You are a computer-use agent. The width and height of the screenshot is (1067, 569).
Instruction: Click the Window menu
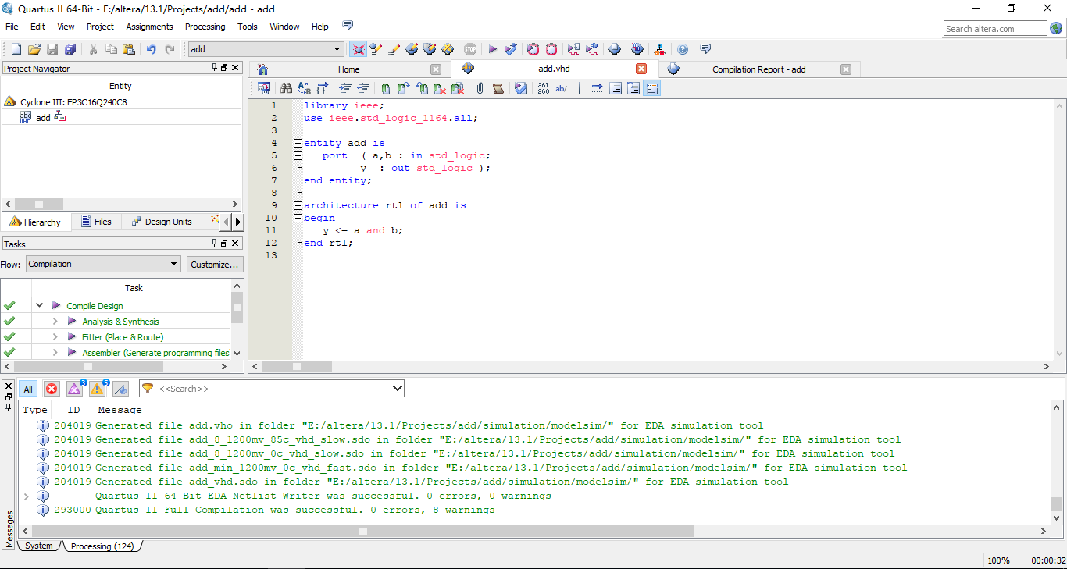[x=284, y=27]
